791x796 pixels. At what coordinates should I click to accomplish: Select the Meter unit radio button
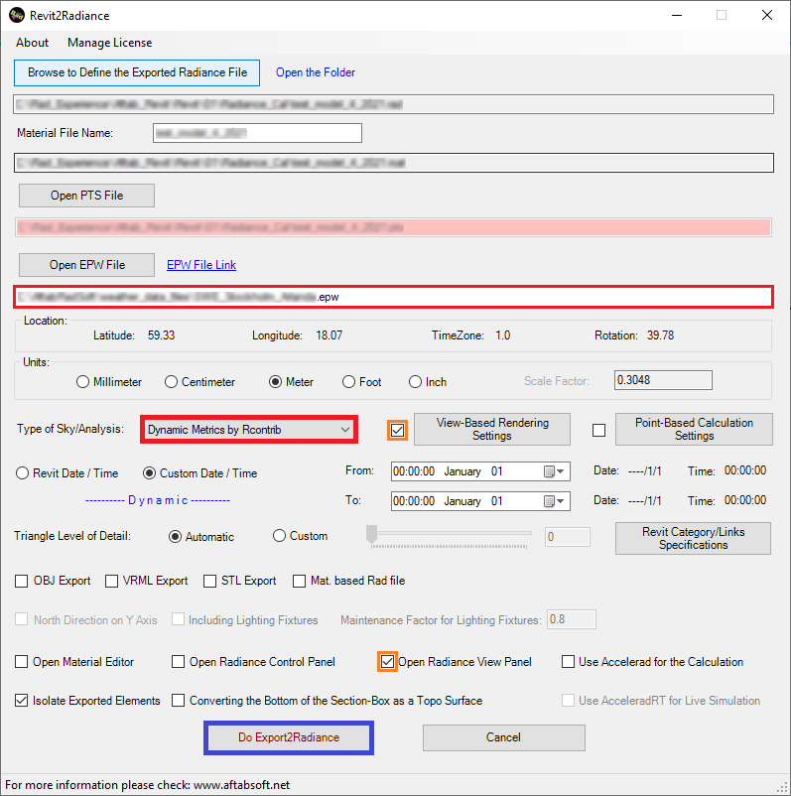(275, 382)
